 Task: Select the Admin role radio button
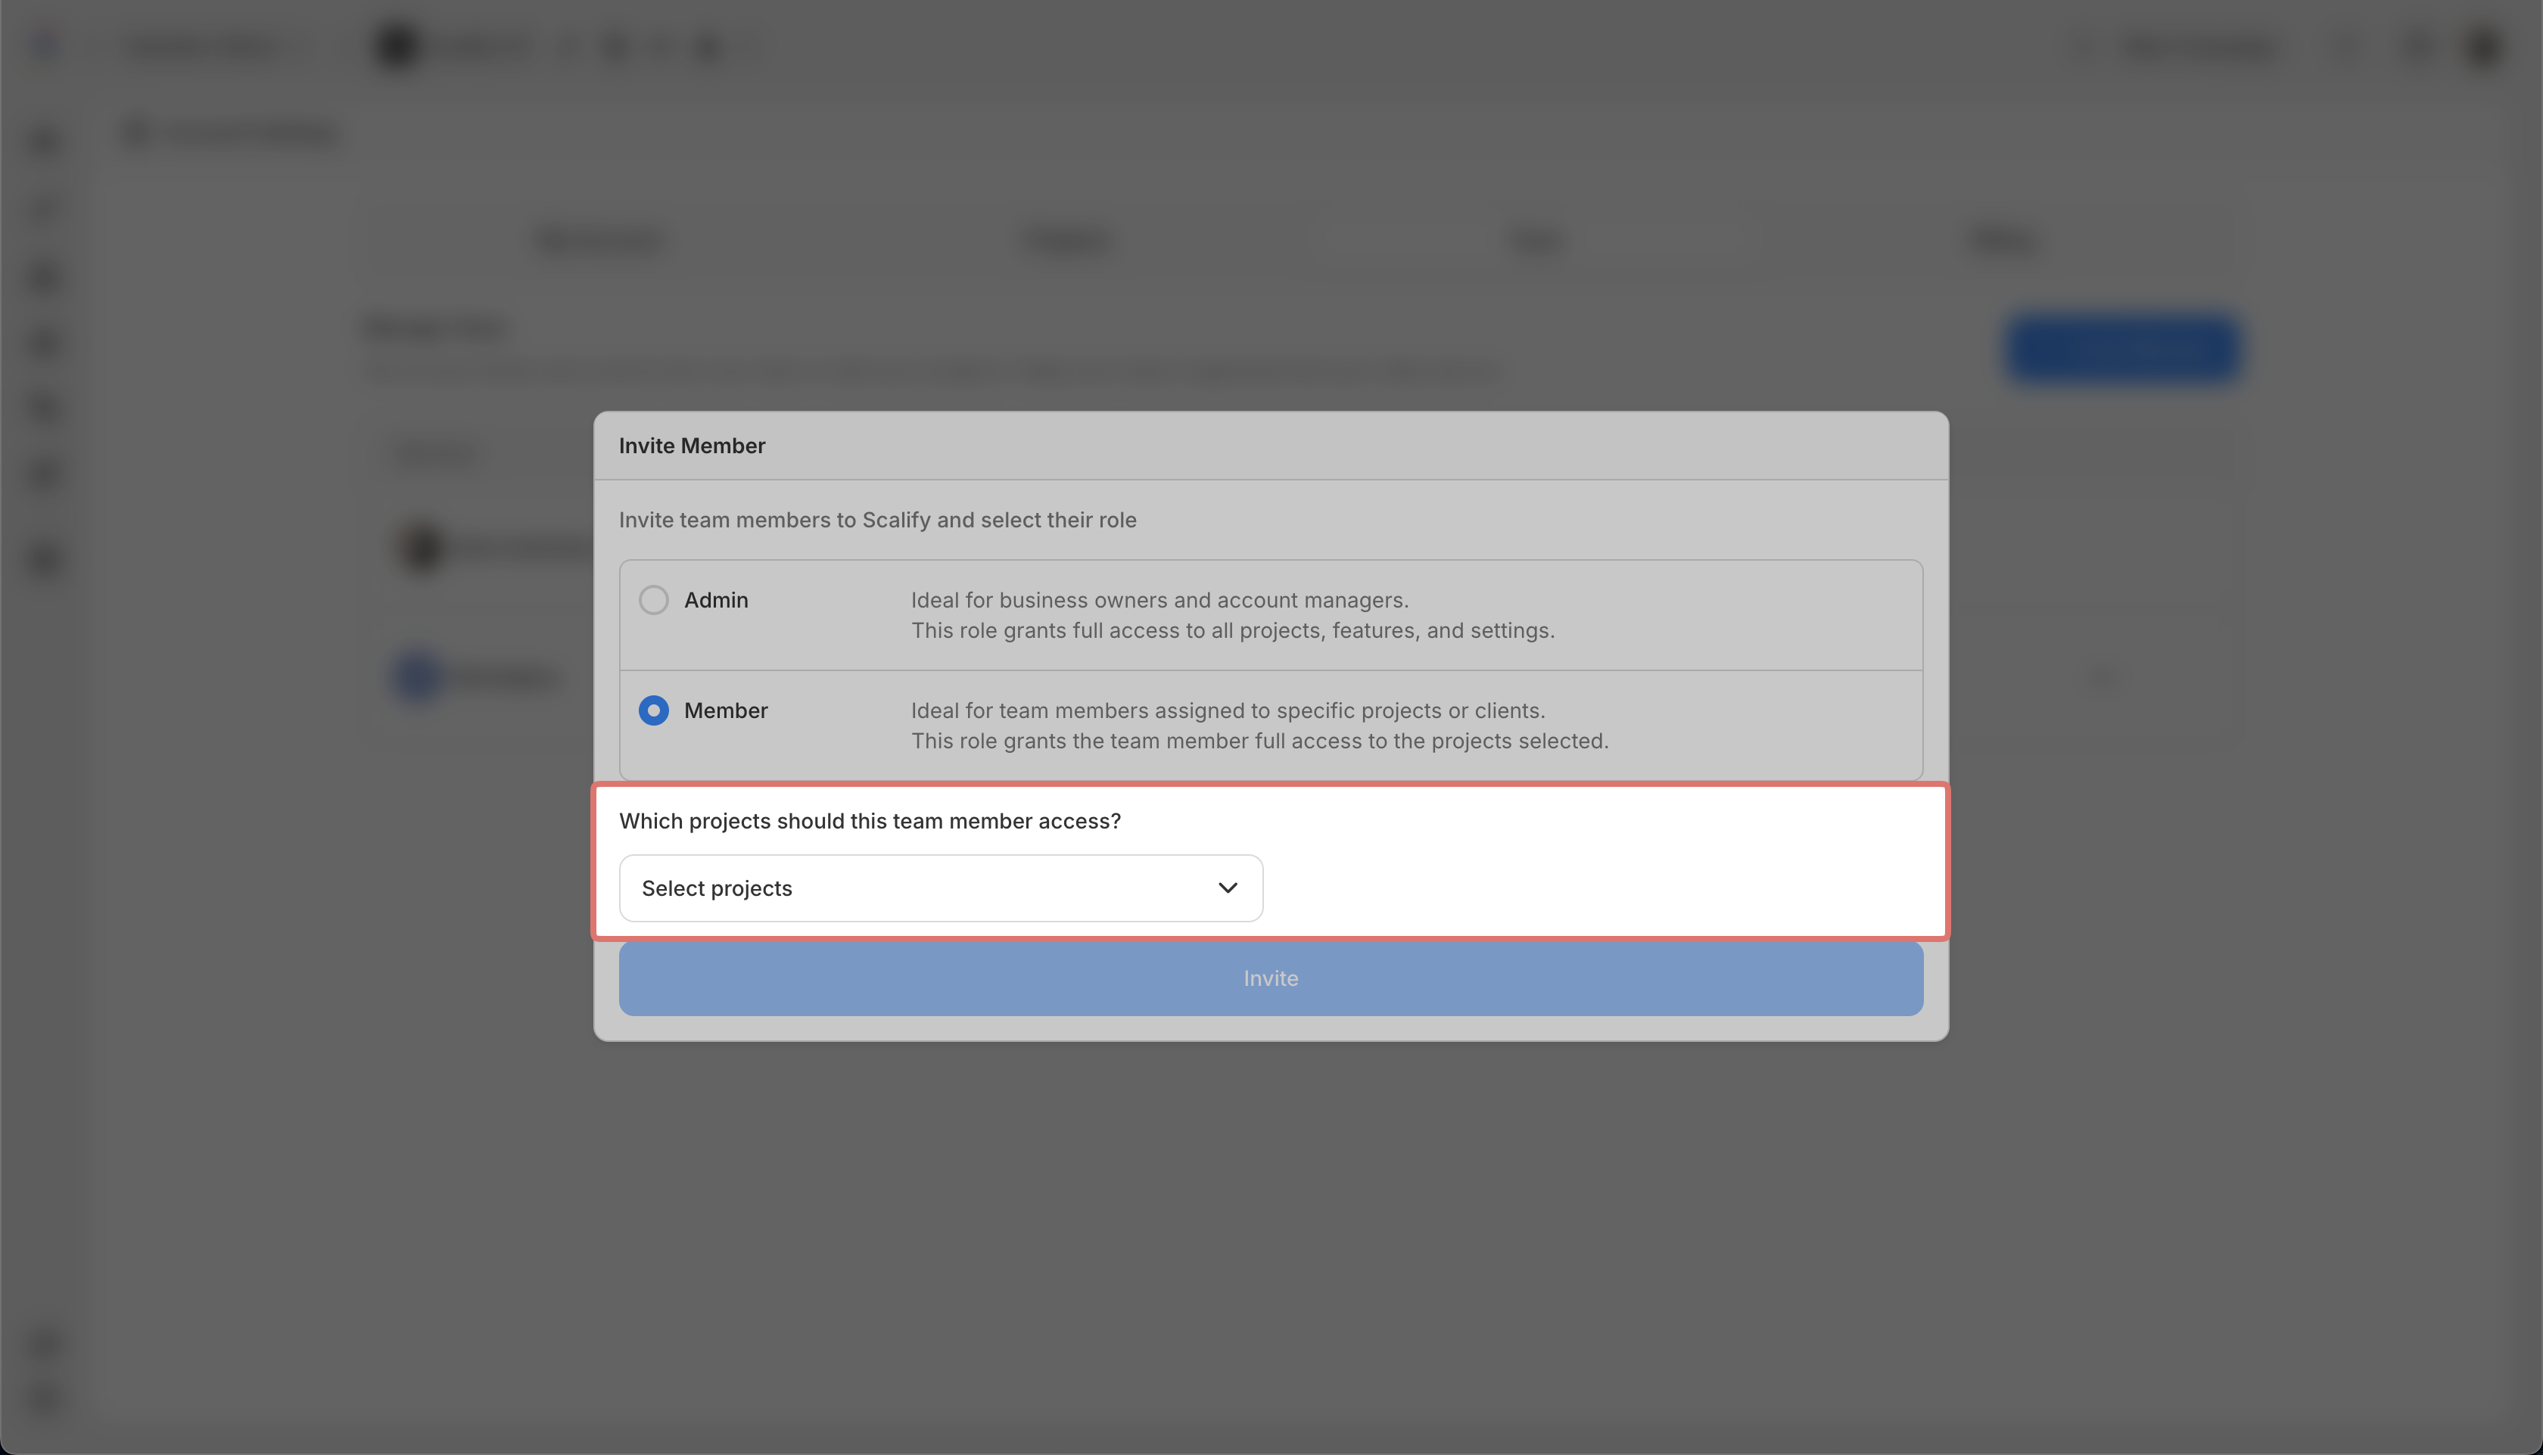click(x=654, y=599)
